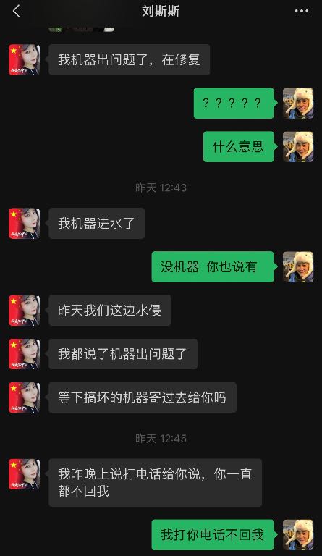Tap the green bubble 没机器 你也说有
Image resolution: width=322 pixels, height=556 pixels.
(x=213, y=267)
